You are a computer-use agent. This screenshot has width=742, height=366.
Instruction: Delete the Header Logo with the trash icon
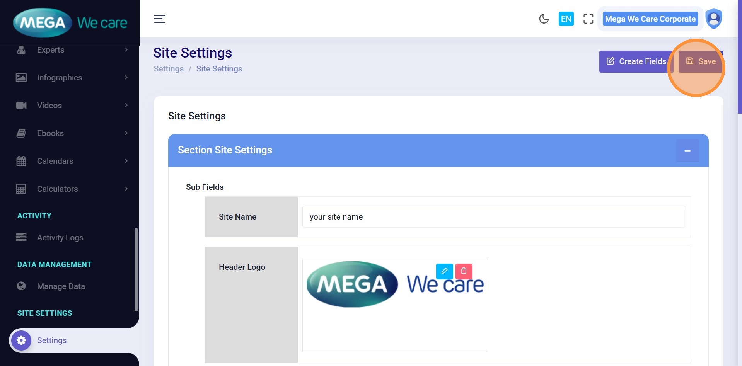point(464,271)
